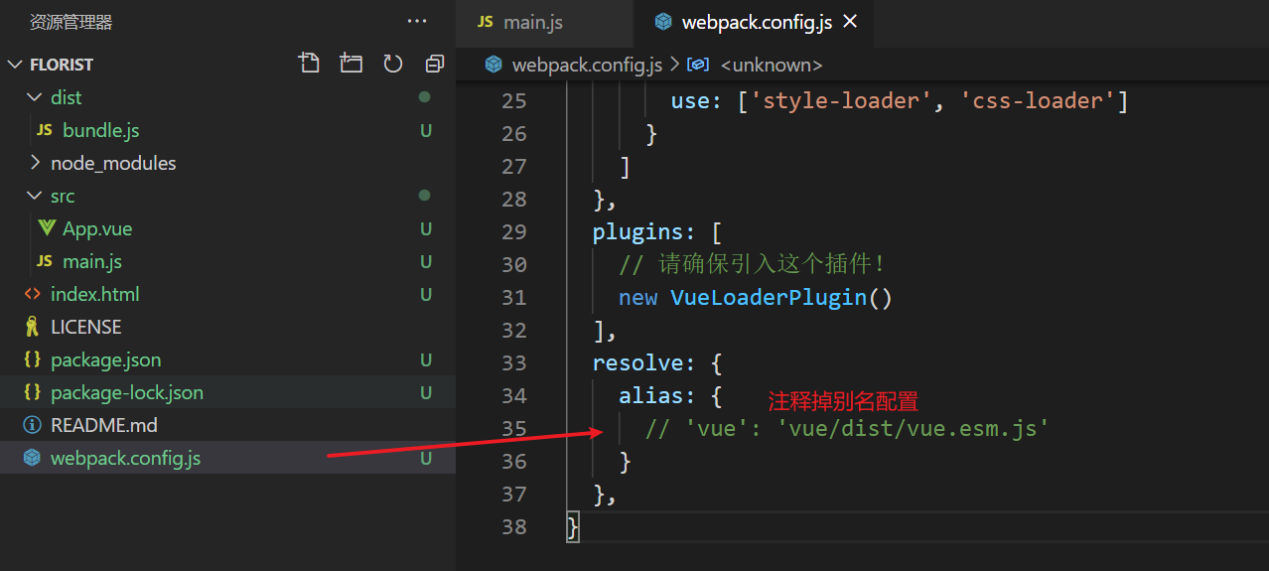The width and height of the screenshot is (1269, 571).
Task: Click line number 35 in gutter
Action: [514, 428]
